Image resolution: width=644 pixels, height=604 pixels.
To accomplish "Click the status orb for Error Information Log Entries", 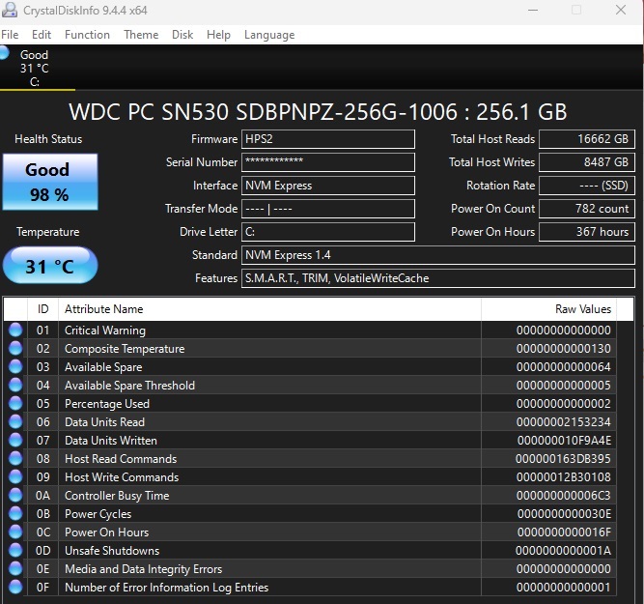I will 15,587.
